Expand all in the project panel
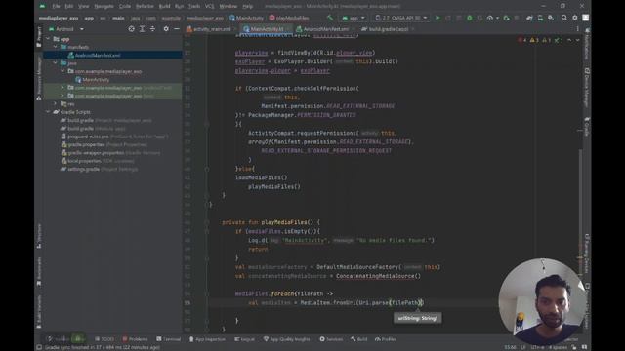625x351 pixels. [142, 29]
